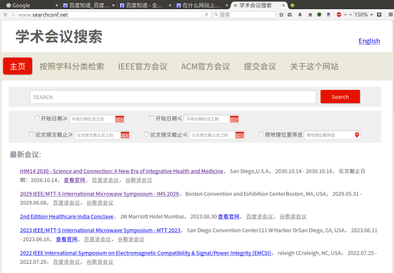Expand dropdown arrow beside Adblock icon
Viewport: 394px width, 273px height.
coord(347,14)
